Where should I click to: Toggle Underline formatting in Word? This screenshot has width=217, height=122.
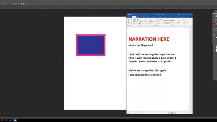[138, 21]
